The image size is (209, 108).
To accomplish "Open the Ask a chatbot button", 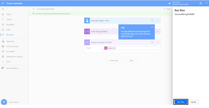I will coord(4,102).
